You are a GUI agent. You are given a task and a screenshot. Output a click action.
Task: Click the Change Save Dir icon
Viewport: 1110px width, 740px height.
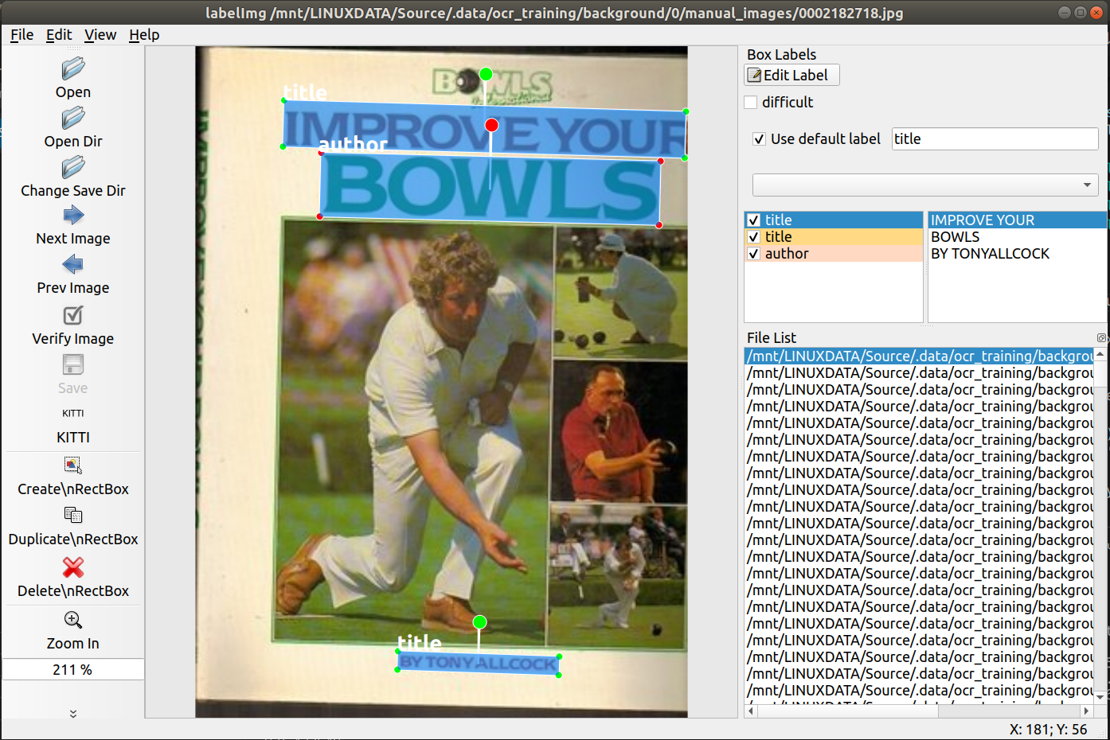point(73,167)
